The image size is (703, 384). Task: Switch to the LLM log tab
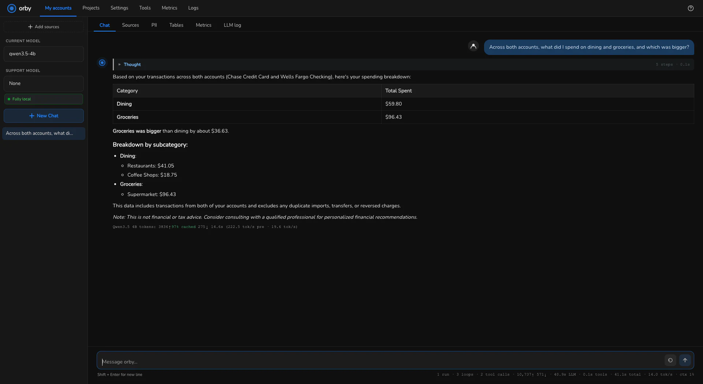tap(233, 25)
